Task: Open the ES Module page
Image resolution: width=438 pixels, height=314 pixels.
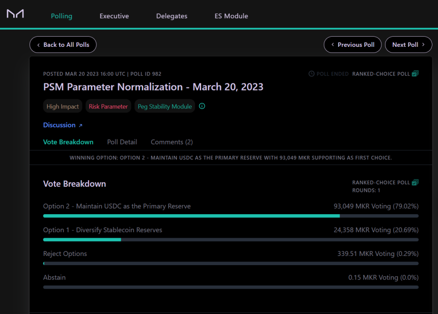Action: [x=231, y=16]
